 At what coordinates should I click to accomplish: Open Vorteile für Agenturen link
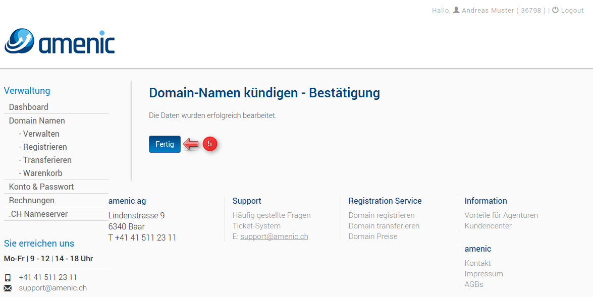(501, 215)
